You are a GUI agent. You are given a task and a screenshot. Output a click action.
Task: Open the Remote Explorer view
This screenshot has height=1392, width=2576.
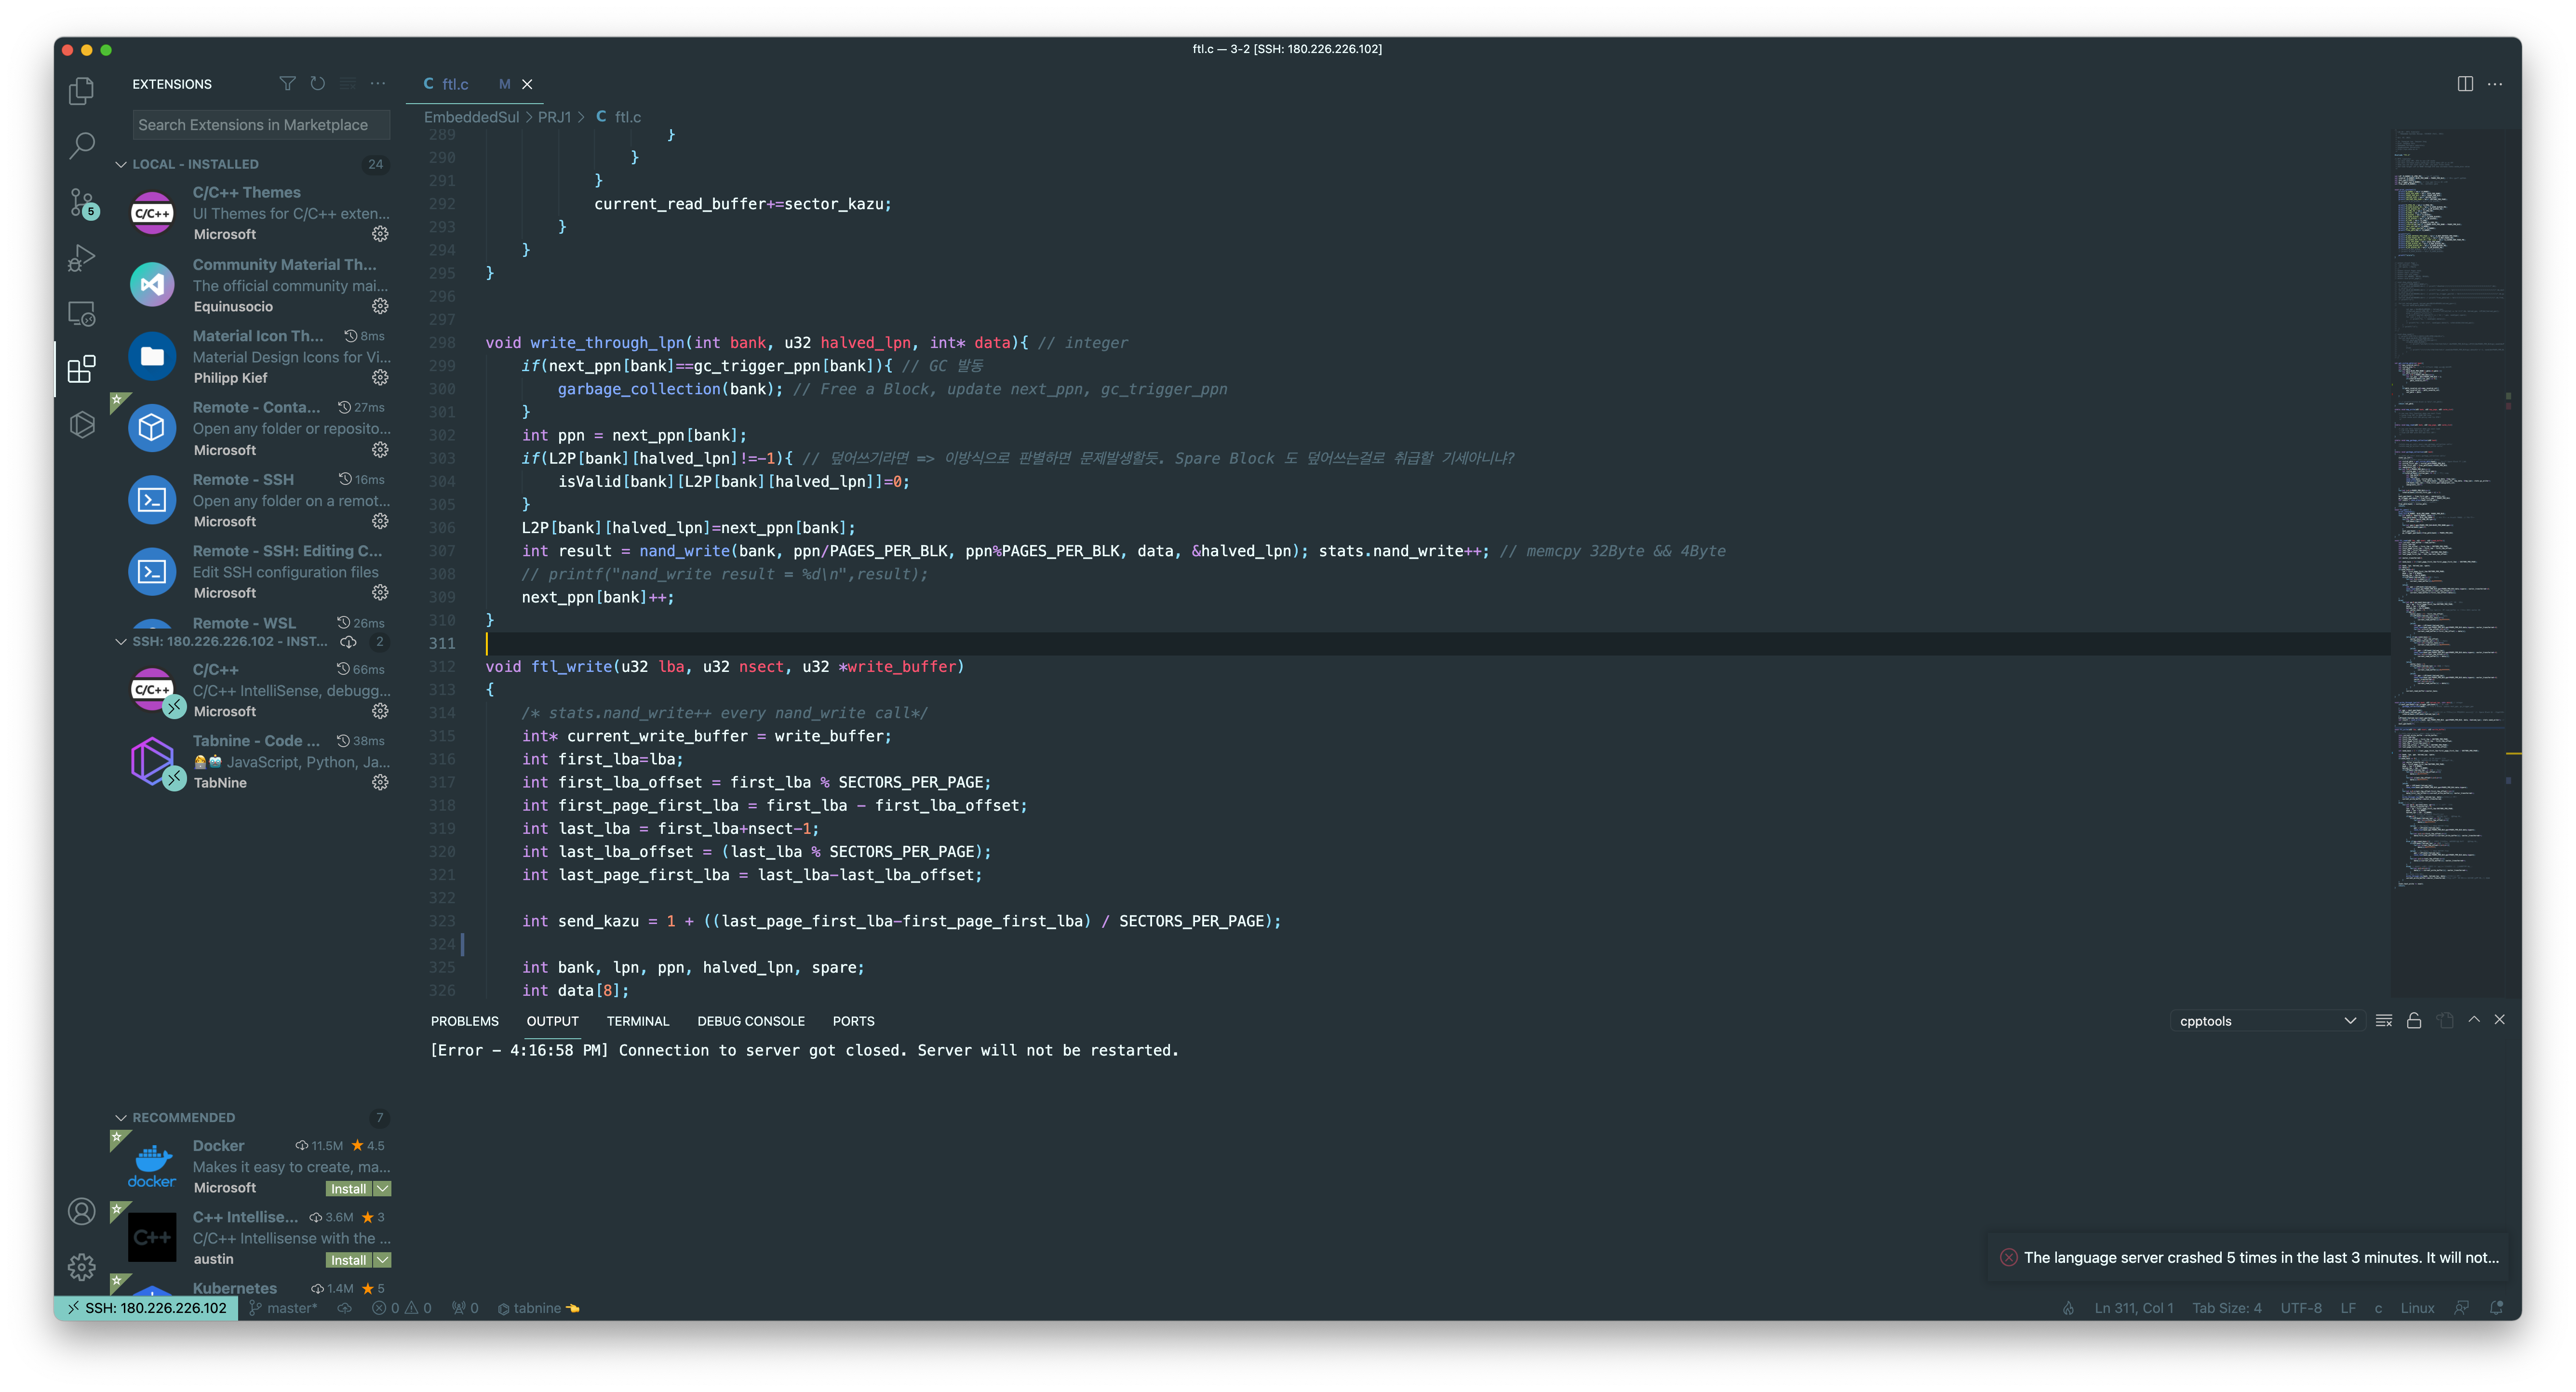tap(81, 314)
